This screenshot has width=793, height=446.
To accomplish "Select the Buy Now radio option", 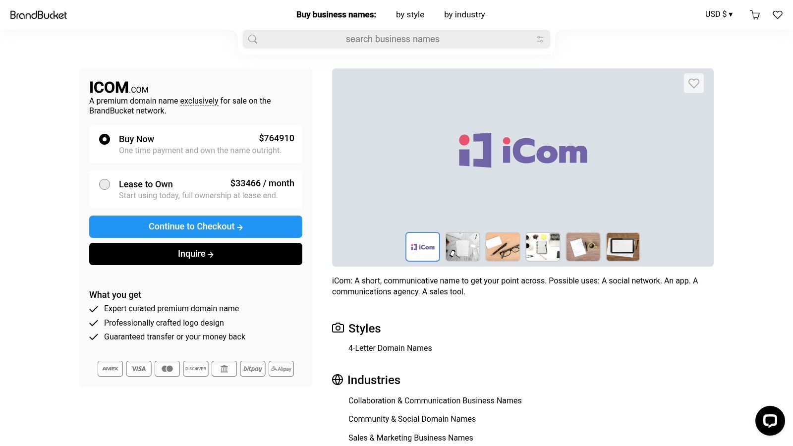I will (105, 139).
